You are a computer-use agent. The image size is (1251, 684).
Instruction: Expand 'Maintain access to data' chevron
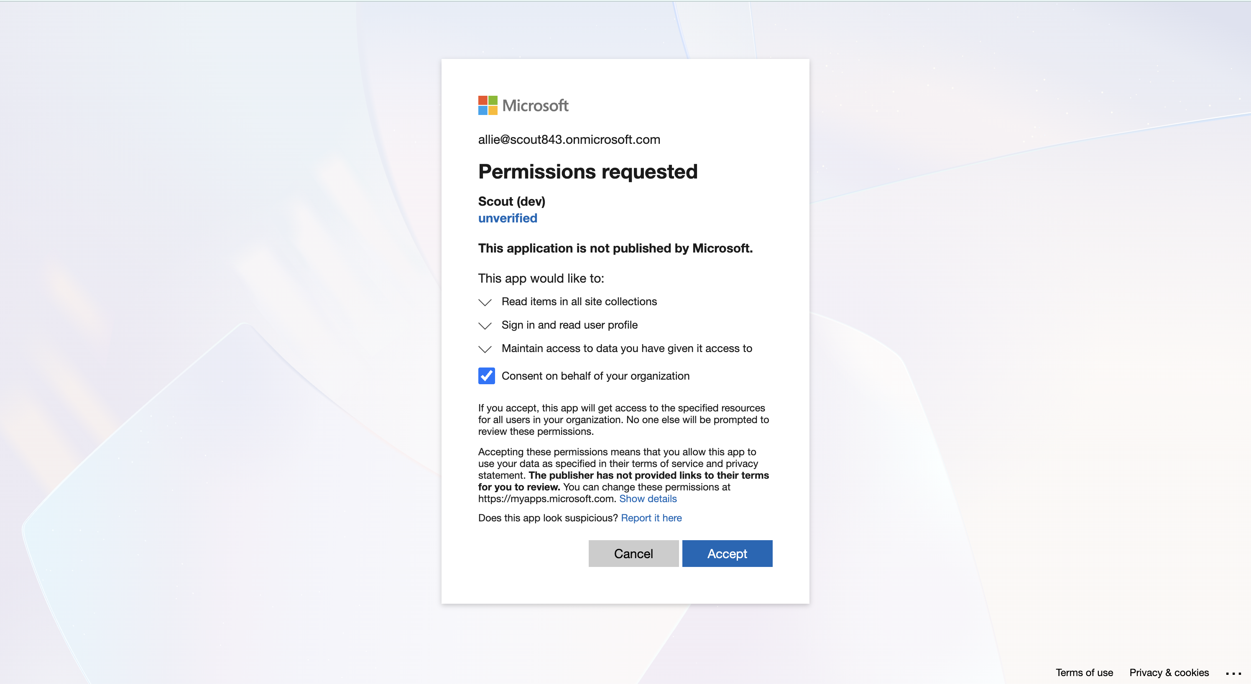pyautogui.click(x=485, y=349)
